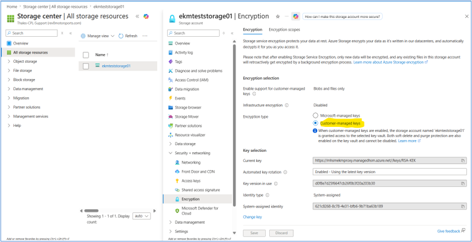This screenshot has height=242, width=472.
Task: Click the Discard button
Action: [x=281, y=233]
